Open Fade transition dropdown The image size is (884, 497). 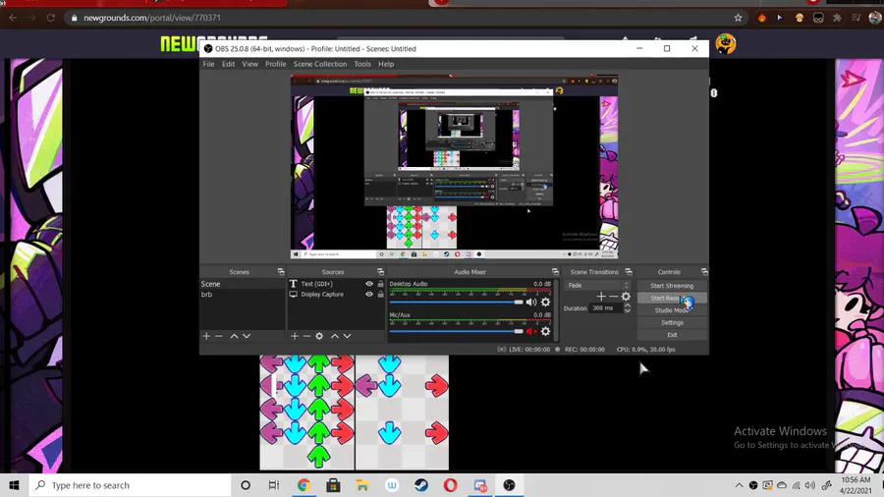(597, 285)
